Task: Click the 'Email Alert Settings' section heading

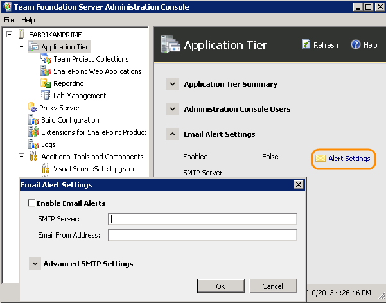Action: tap(220, 134)
